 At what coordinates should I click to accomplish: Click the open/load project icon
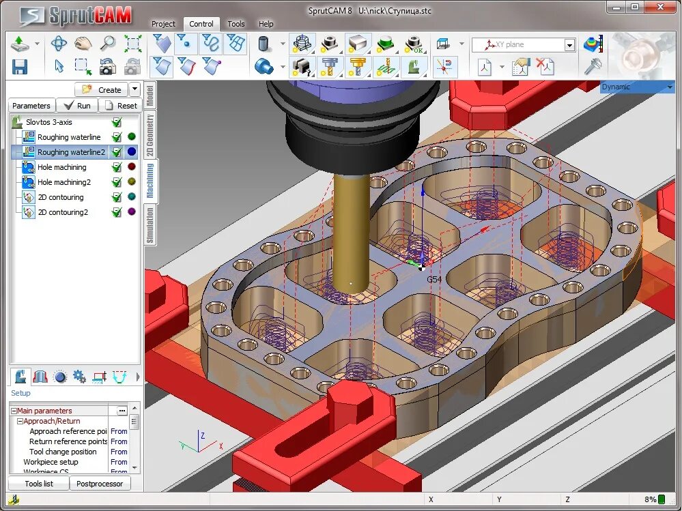coord(20,44)
